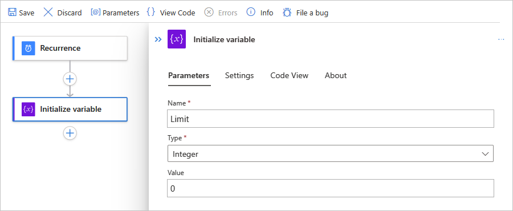Add a step below Initialize variable
Viewport: 513px width, 211px height.
70,133
